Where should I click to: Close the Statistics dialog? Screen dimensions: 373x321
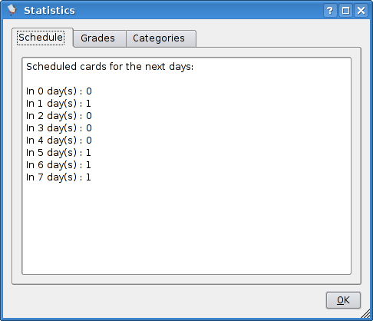click(x=361, y=11)
